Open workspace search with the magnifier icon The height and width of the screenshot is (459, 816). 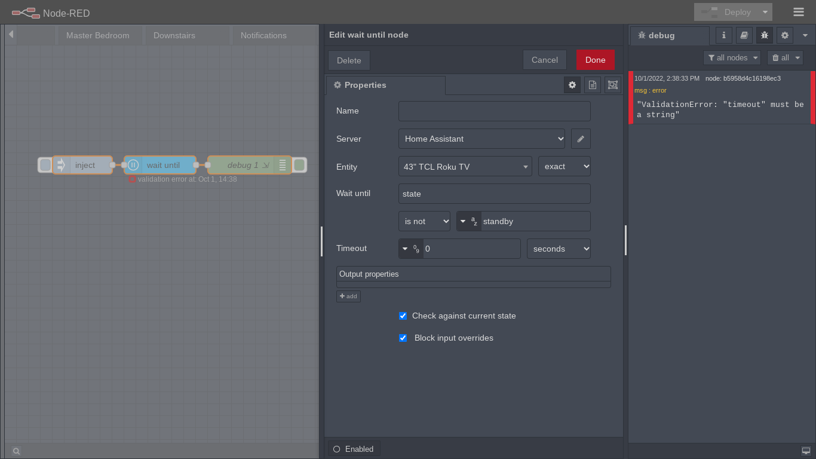pos(16,451)
